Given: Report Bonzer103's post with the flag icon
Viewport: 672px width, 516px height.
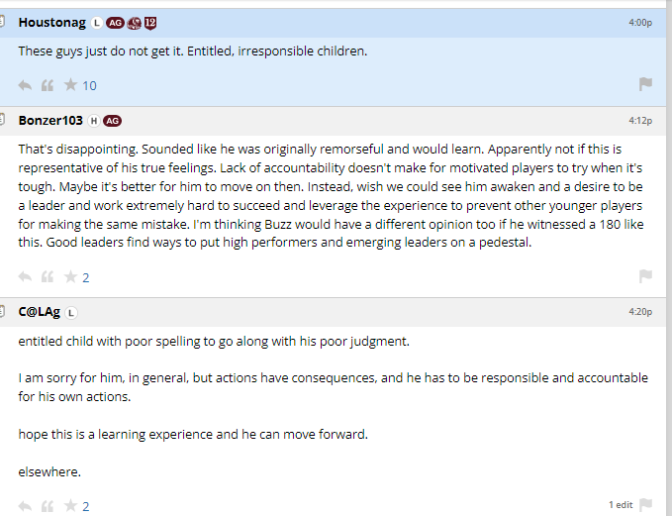Looking at the screenshot, I should (645, 277).
